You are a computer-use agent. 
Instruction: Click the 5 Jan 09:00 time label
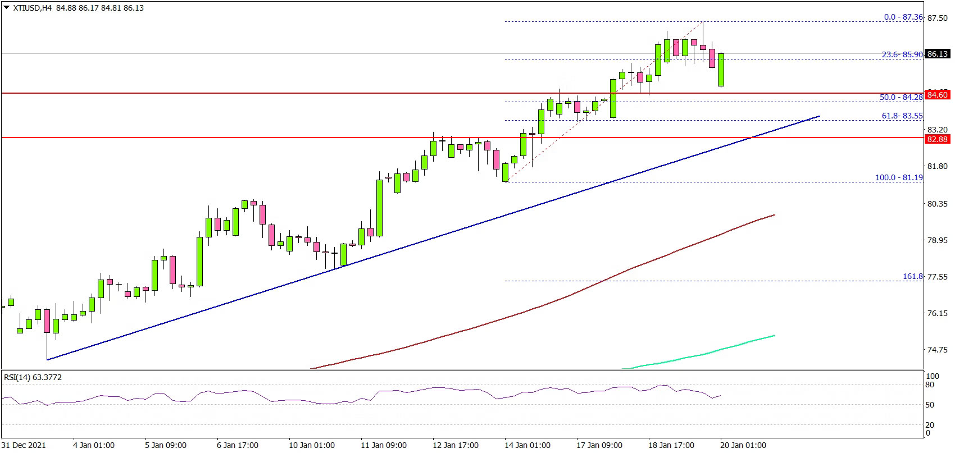tap(166, 445)
